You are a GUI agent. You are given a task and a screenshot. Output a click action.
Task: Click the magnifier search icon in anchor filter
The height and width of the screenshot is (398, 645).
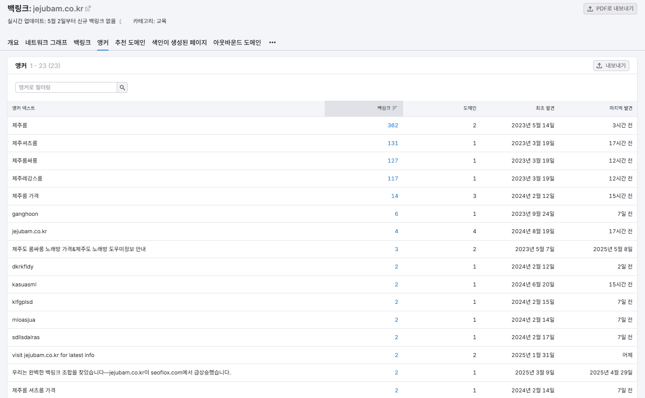pyautogui.click(x=122, y=88)
